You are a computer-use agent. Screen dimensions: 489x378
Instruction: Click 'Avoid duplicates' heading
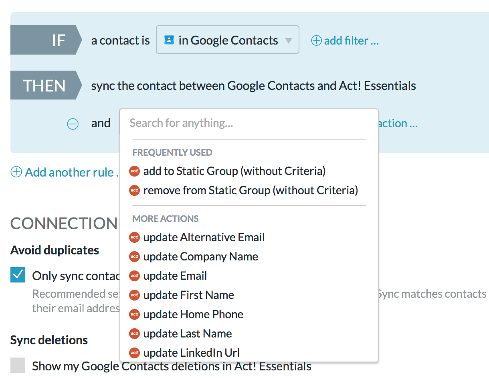coord(55,250)
